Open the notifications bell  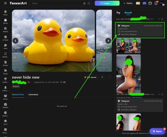[156, 3]
